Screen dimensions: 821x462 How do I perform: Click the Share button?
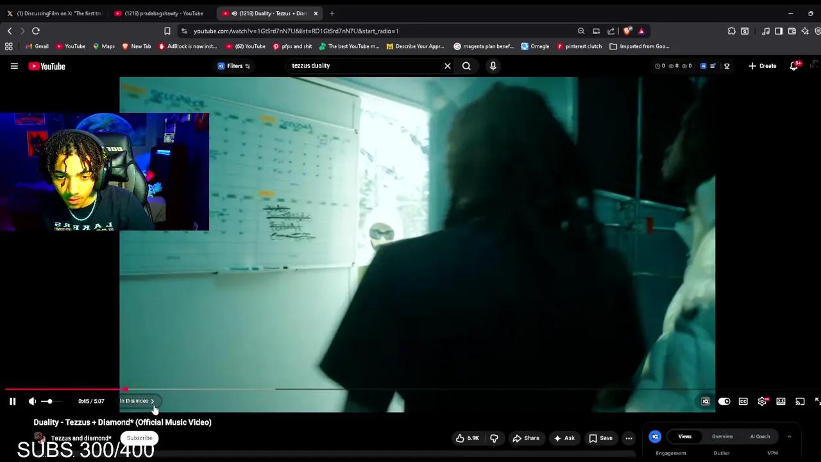(525, 438)
